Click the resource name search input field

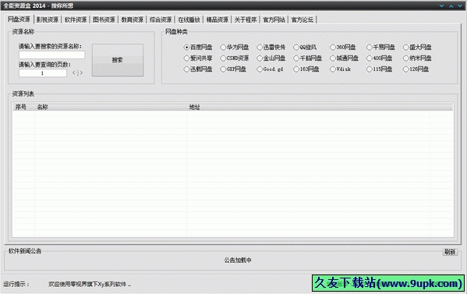tap(51, 55)
